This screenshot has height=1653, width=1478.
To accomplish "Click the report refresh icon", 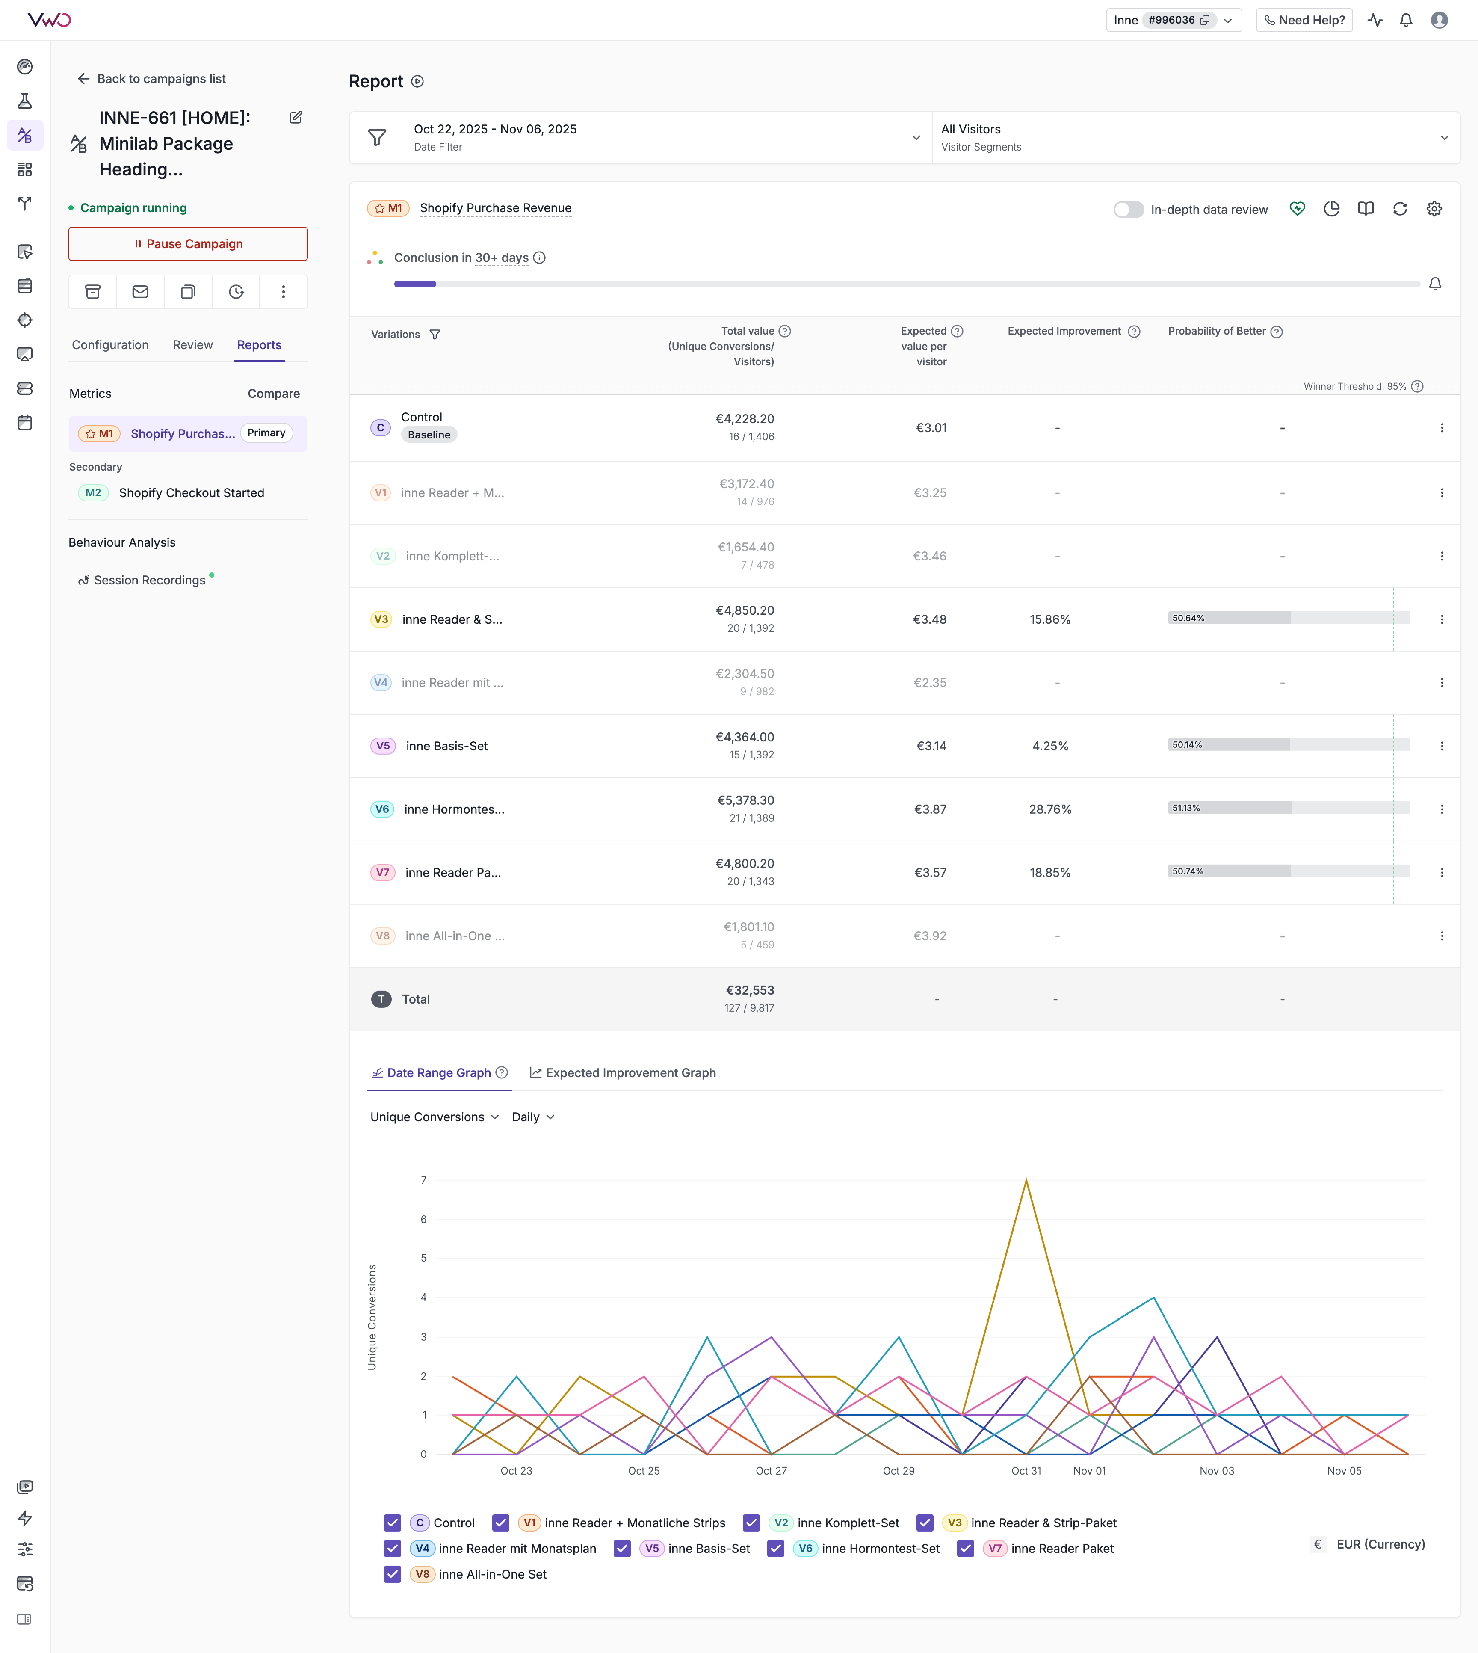I will point(1400,209).
